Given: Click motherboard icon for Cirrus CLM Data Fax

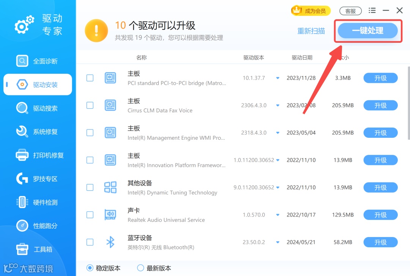Looking at the screenshot, I should point(110,105).
